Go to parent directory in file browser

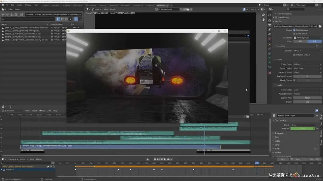12,15
